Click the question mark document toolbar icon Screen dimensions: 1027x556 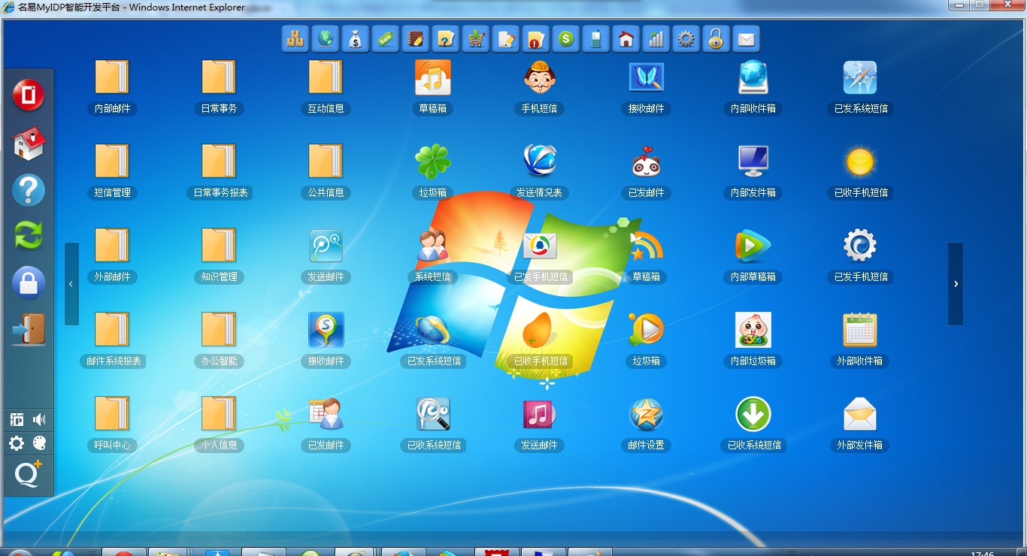pos(446,38)
